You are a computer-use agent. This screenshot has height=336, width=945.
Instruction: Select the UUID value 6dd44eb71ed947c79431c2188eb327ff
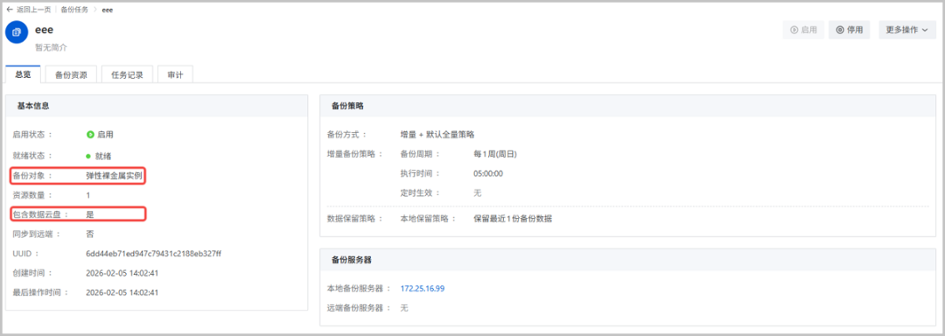(x=154, y=254)
